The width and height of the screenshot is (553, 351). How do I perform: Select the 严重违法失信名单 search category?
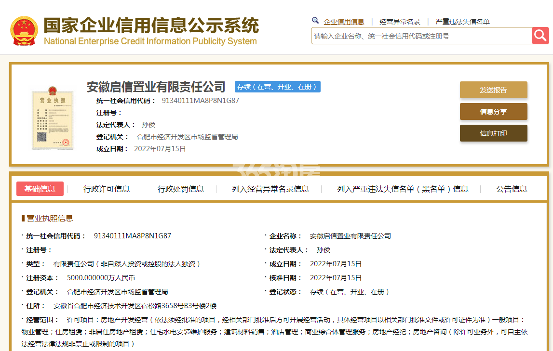coord(462,22)
